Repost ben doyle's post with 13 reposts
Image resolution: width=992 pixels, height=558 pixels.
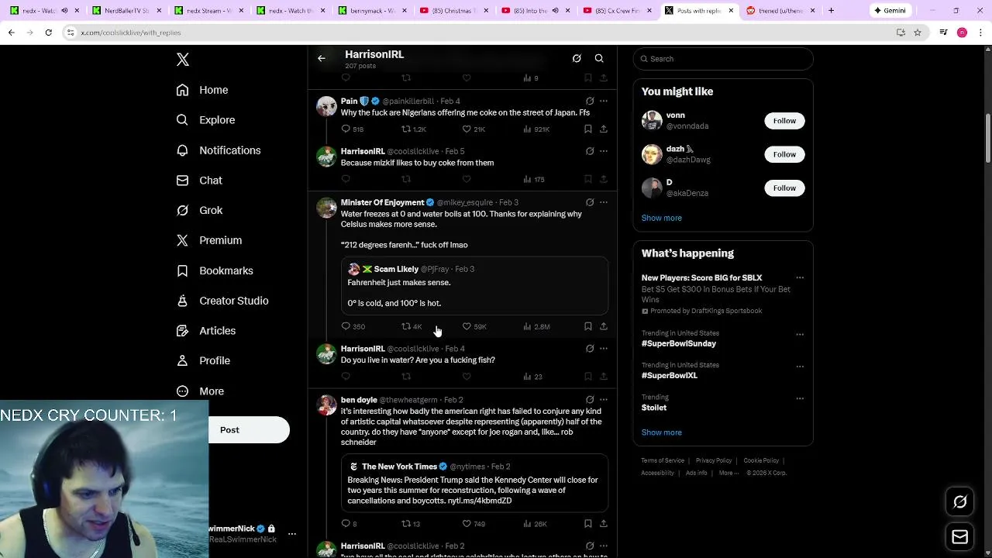[x=411, y=524]
